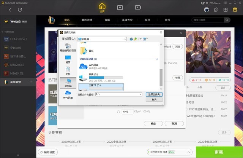This screenshot has width=243, height=158.
Task: Click 取消 in the settings dialog
Action: [x=174, y=123]
